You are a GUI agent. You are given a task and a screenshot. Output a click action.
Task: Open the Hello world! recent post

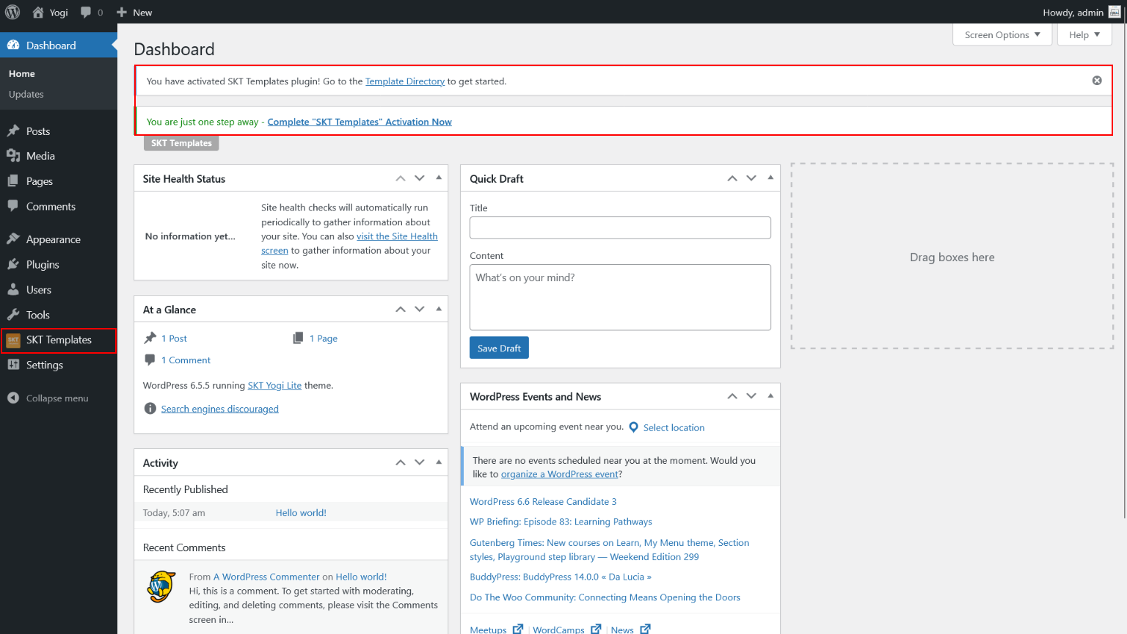point(301,513)
